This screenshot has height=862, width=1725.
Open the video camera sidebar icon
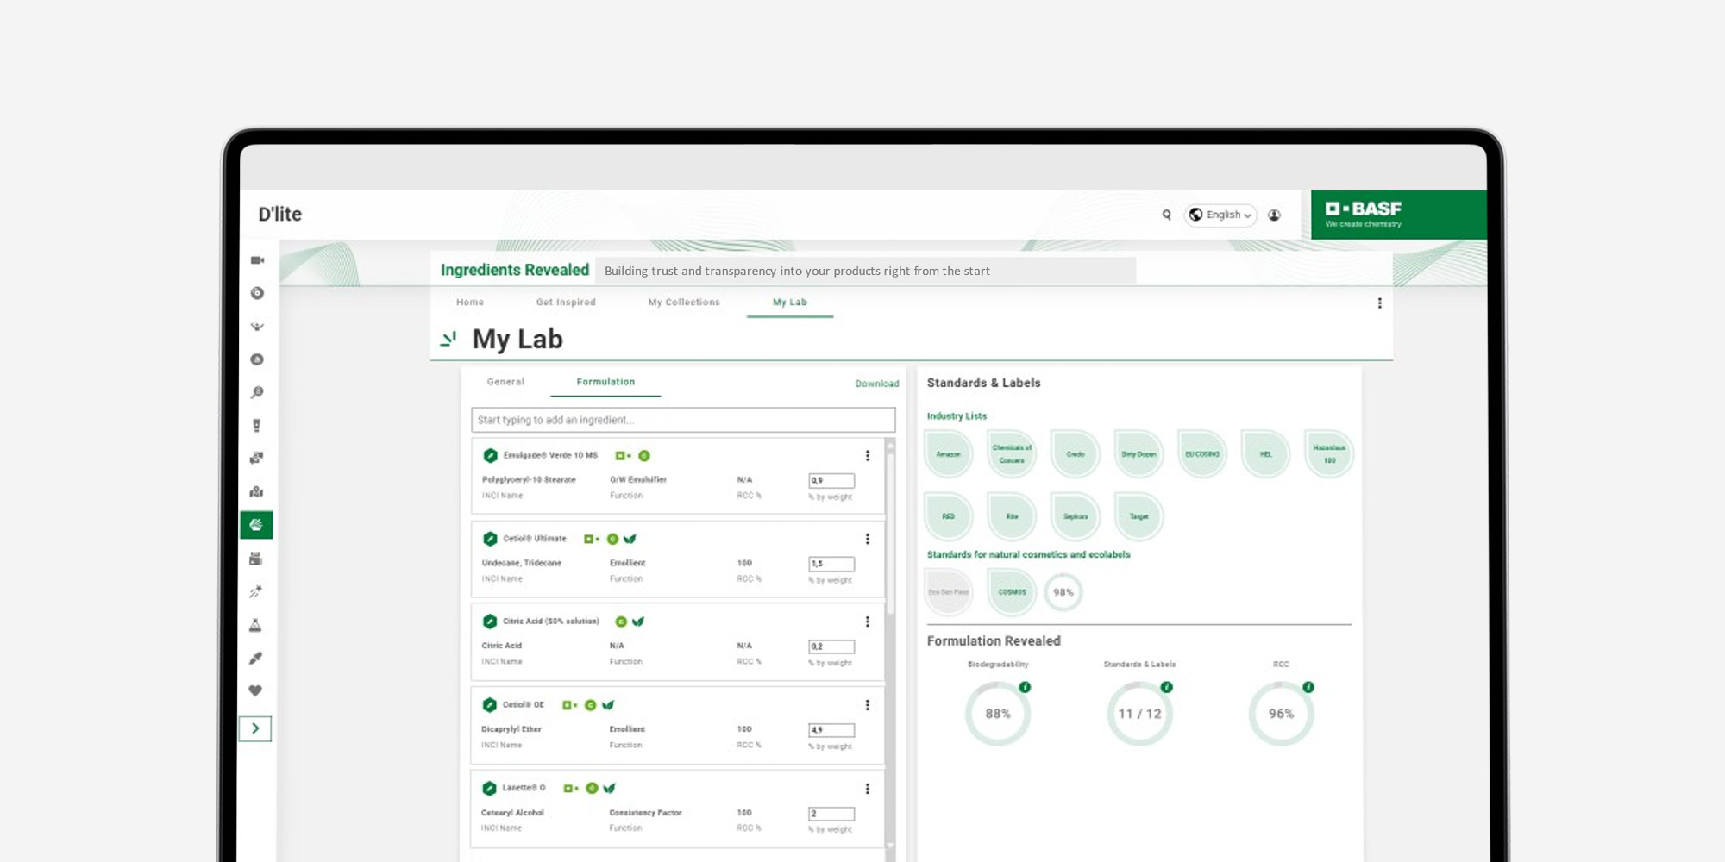pos(257,260)
